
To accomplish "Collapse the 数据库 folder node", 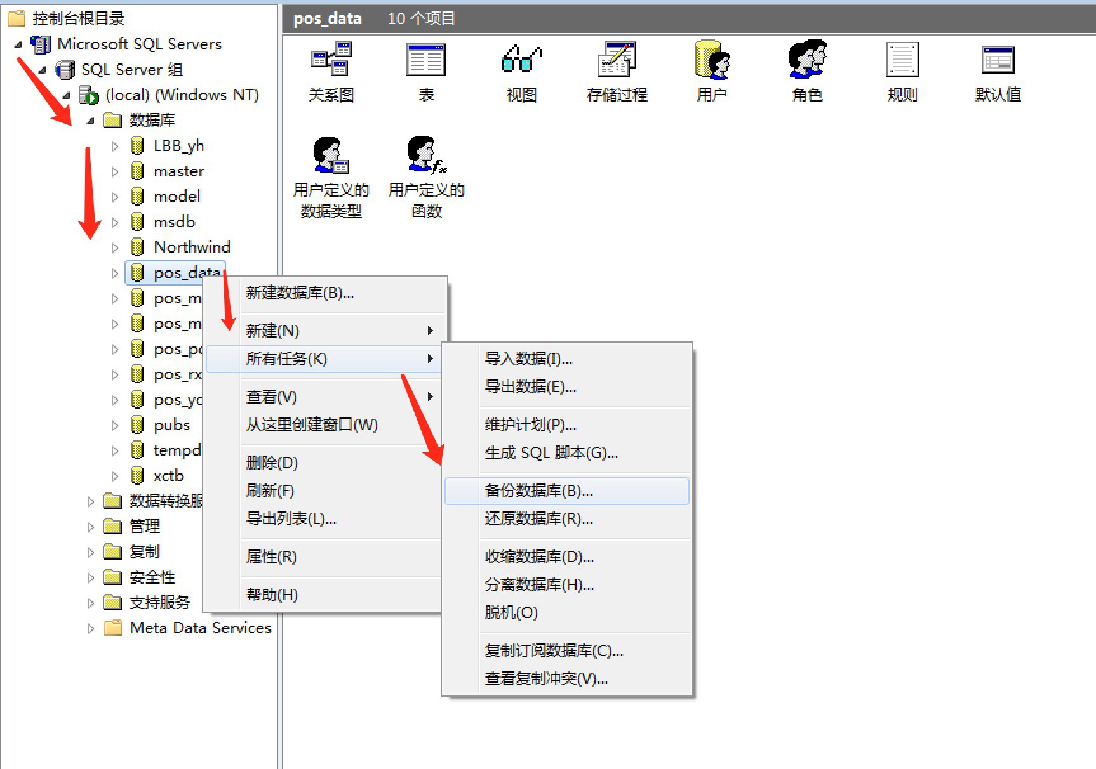I will [90, 121].
